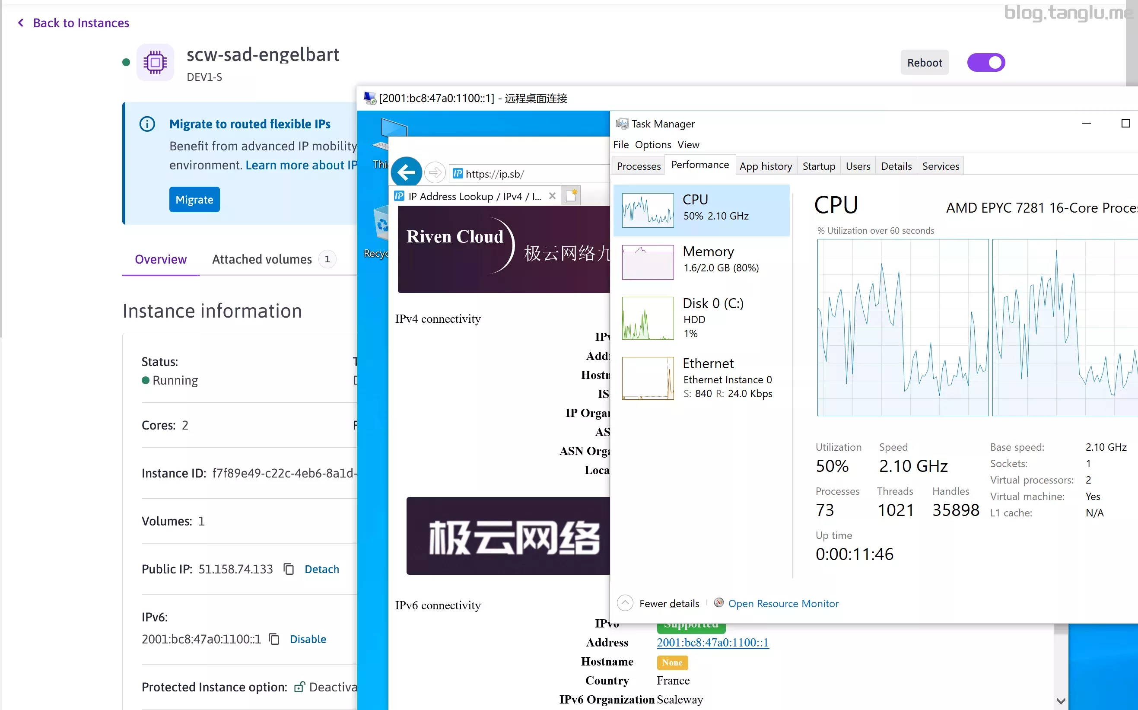Collapse with Fewer details arrow
This screenshot has height=710, width=1138.
[625, 603]
